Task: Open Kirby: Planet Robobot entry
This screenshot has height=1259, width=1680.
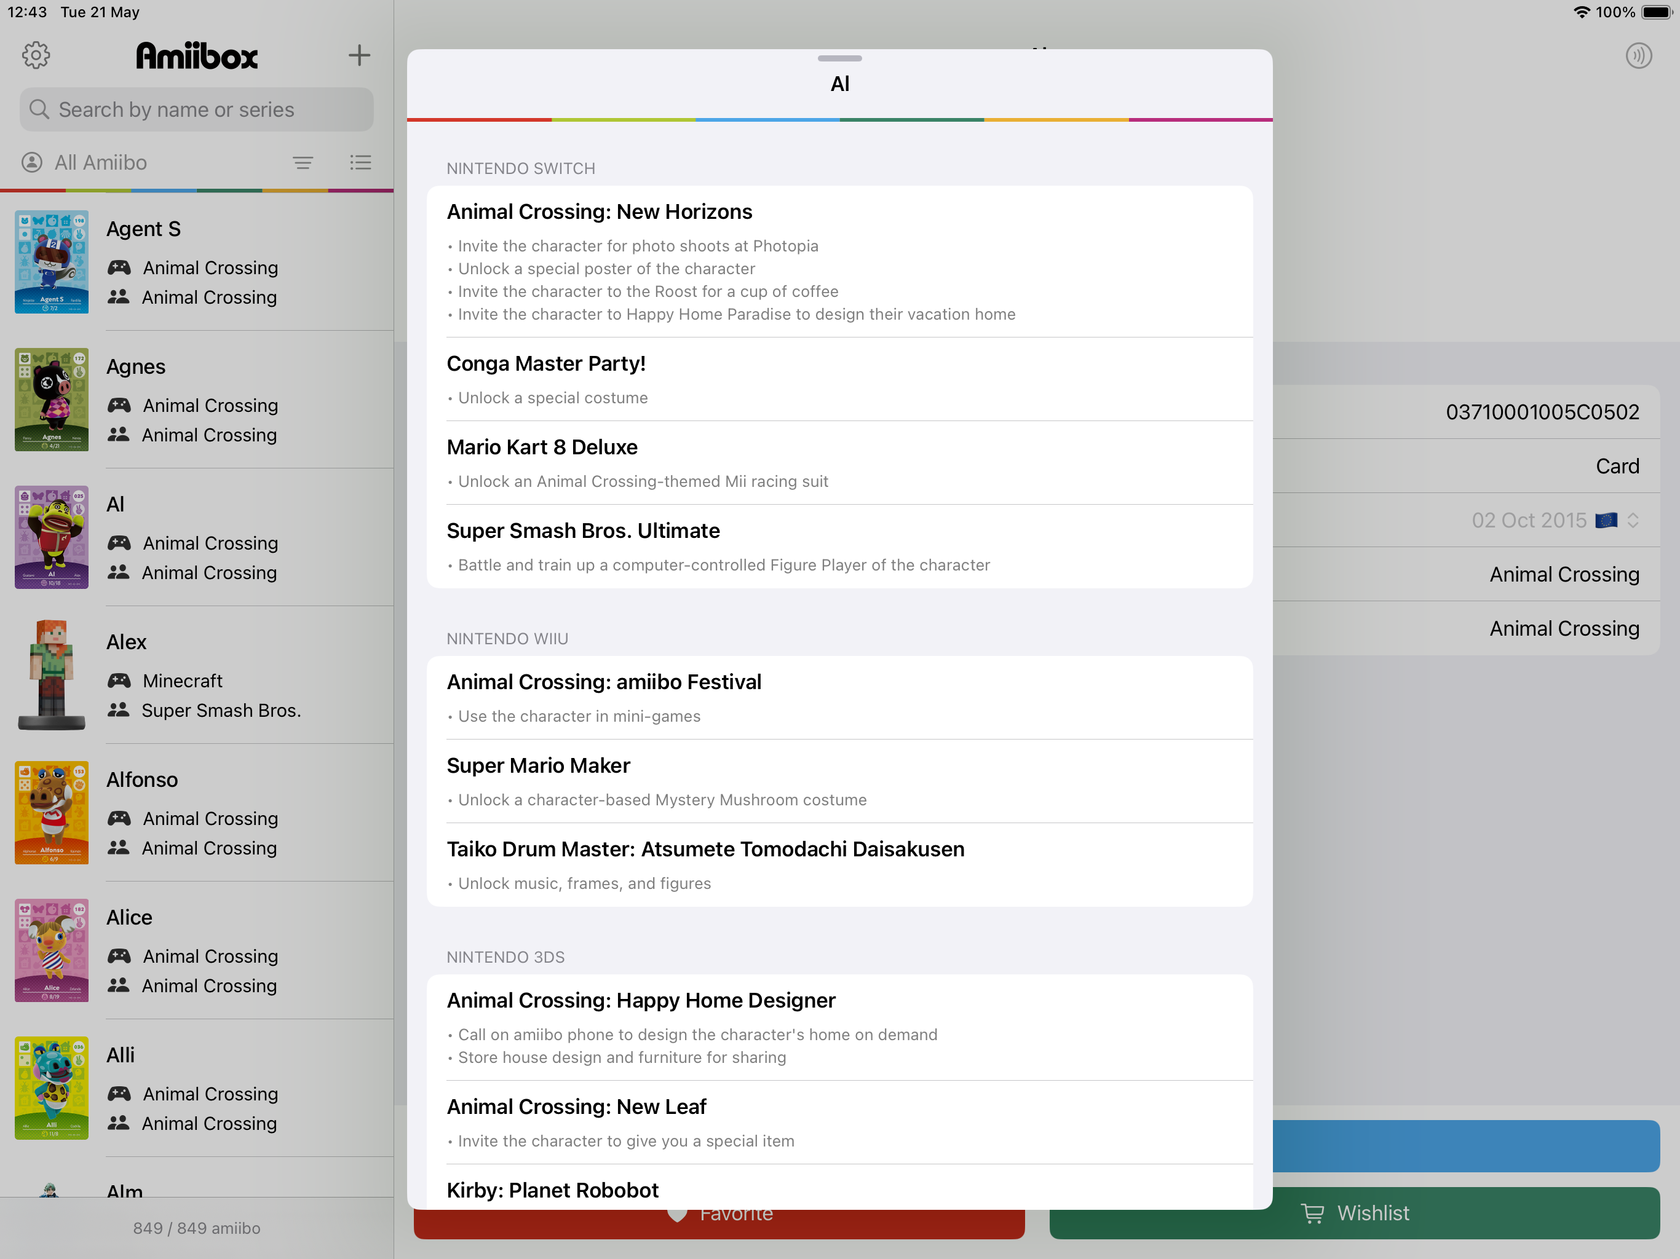Action: point(839,1187)
